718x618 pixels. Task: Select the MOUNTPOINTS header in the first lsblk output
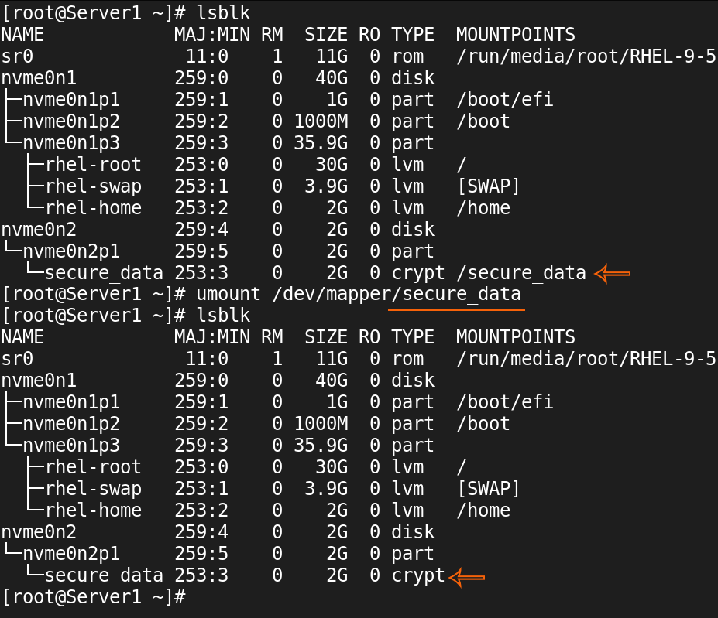click(516, 35)
